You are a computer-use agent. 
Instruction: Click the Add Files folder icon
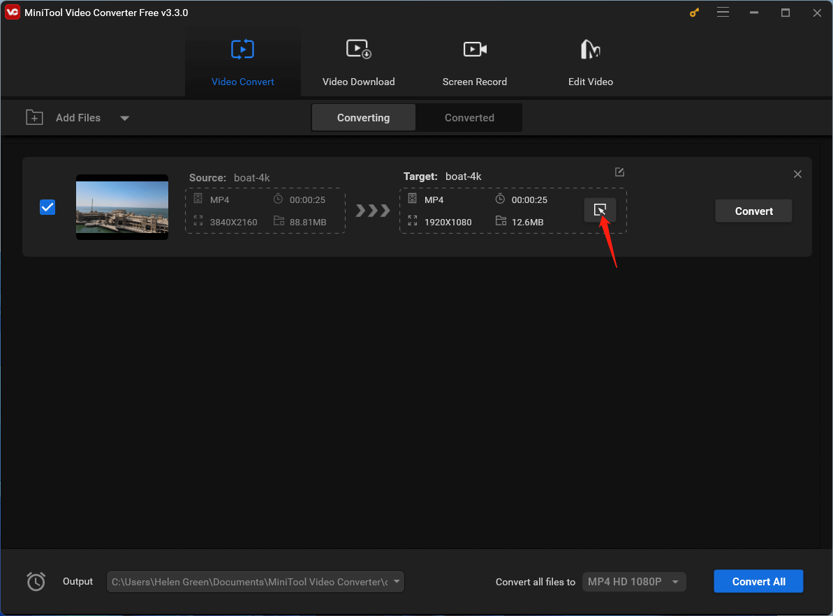(x=34, y=117)
